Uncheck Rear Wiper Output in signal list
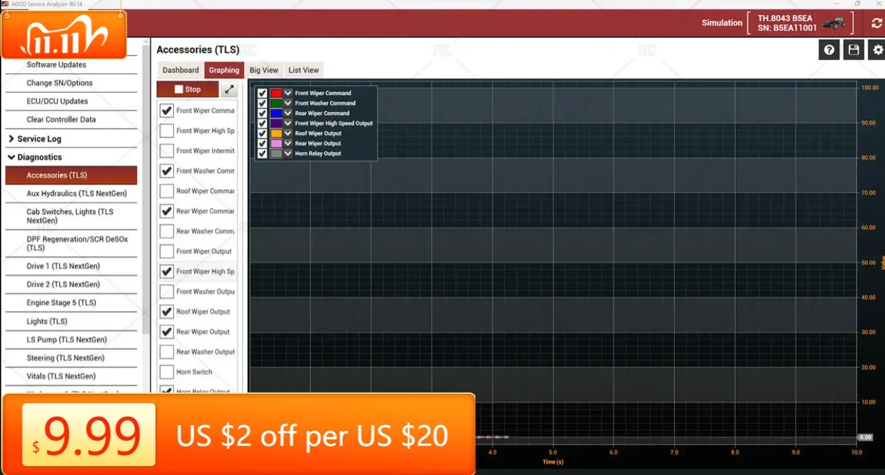 (x=166, y=332)
